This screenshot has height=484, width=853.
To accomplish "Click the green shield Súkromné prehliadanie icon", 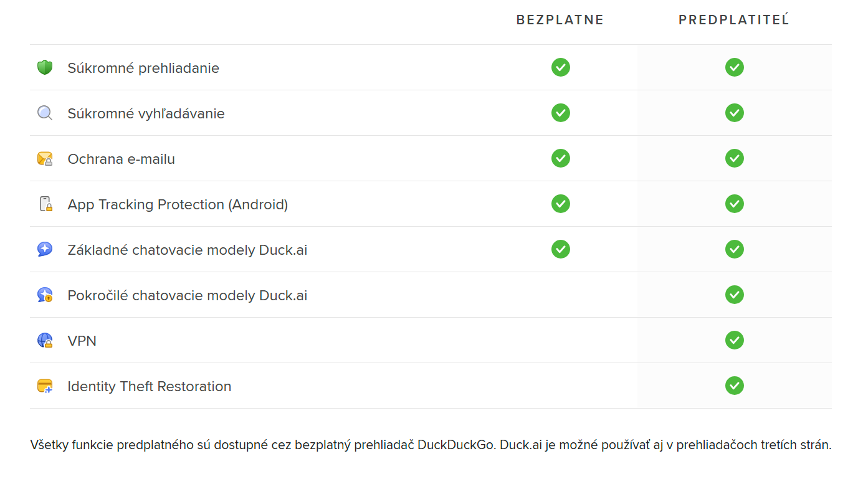I will coord(45,67).
